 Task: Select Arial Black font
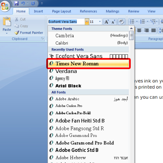(88, 86)
